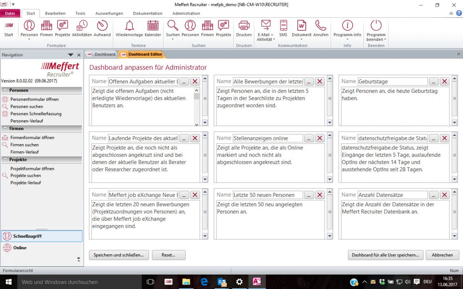This screenshot has width=463, height=289.
Task: Click the Aufwand stopwatch icon
Action: (x=102, y=28)
